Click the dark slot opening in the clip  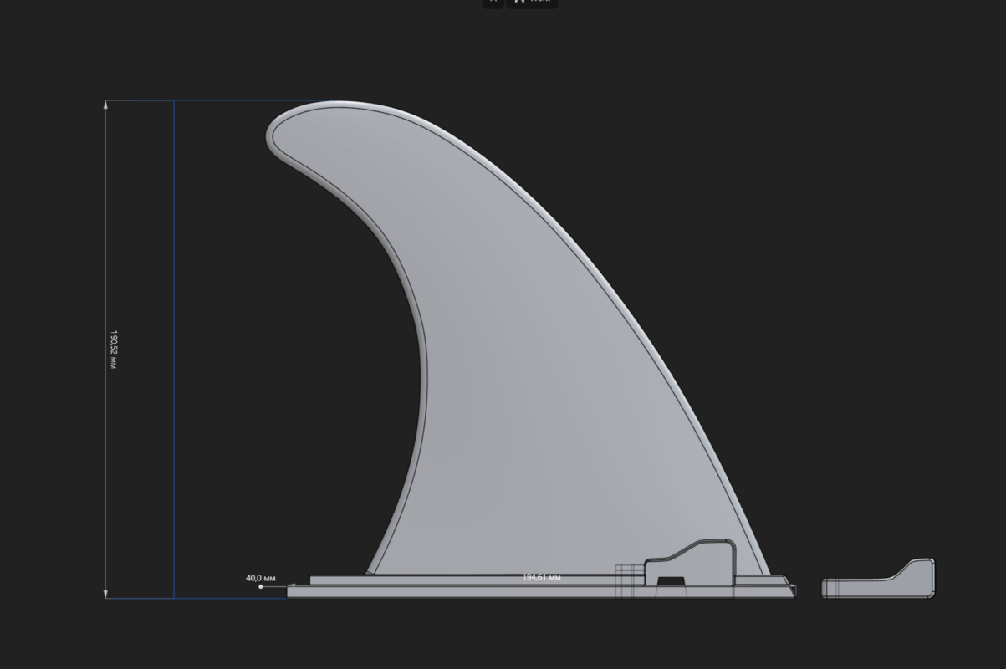[669, 581]
